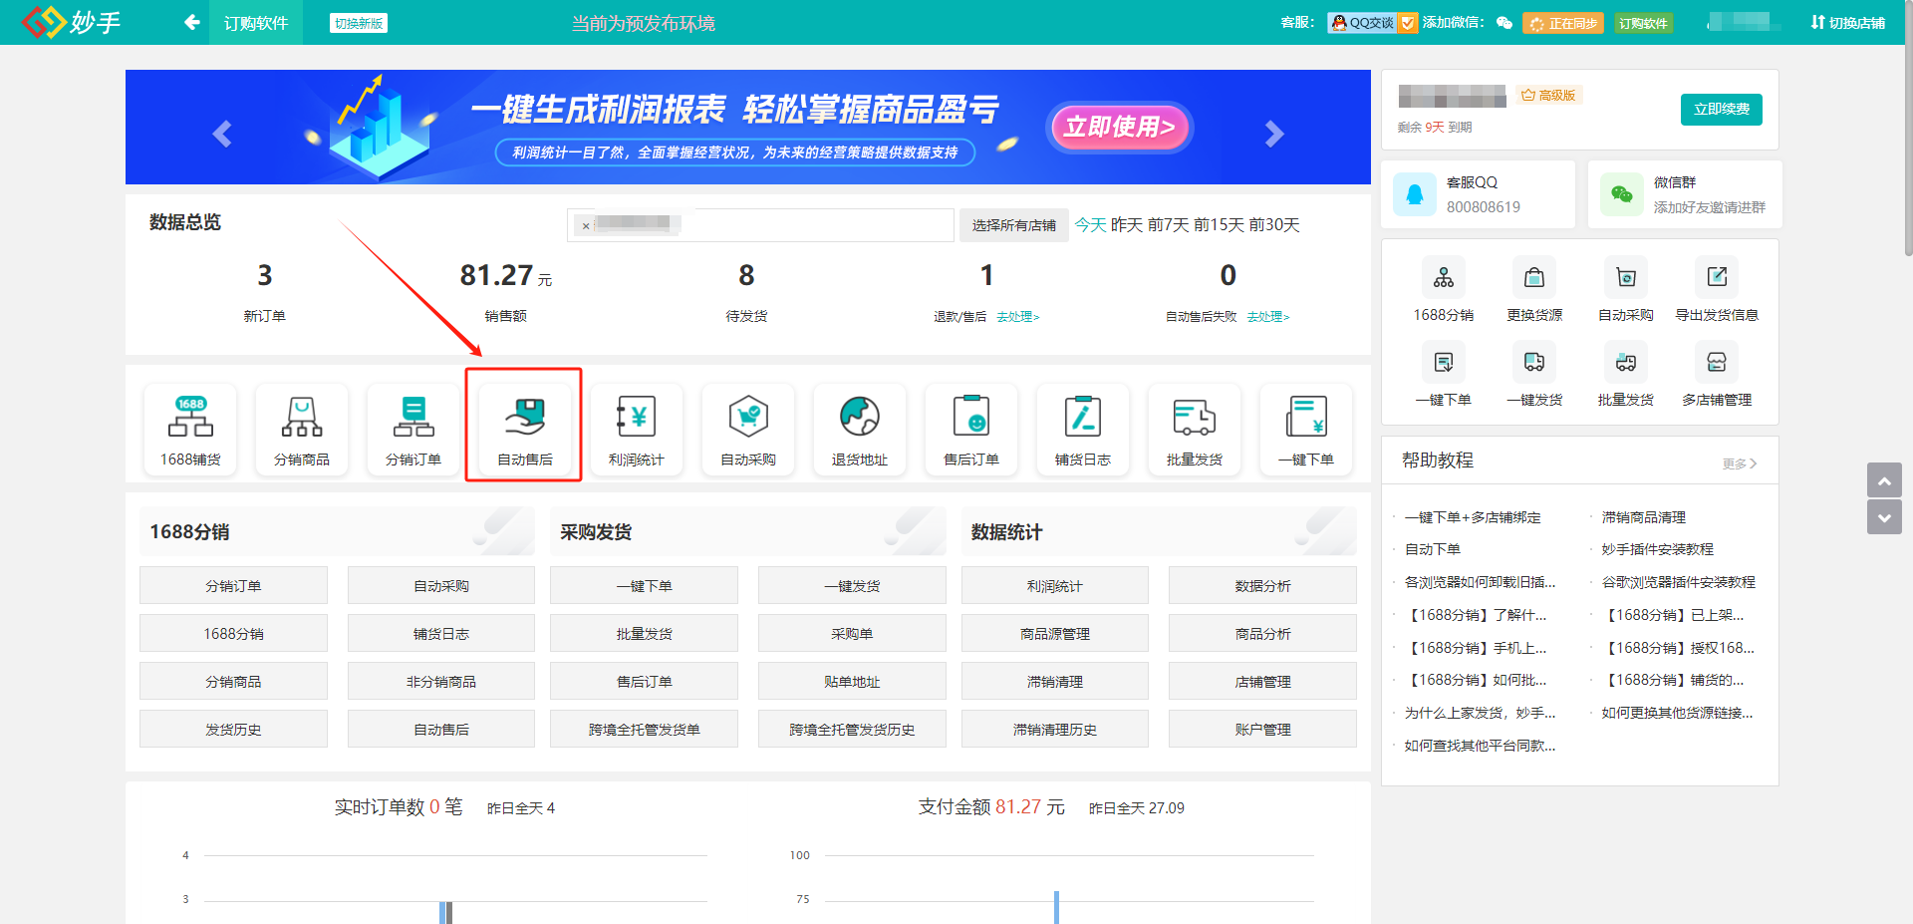Open the 账户管理 button
The height and width of the screenshot is (924, 1913).
point(1262,729)
